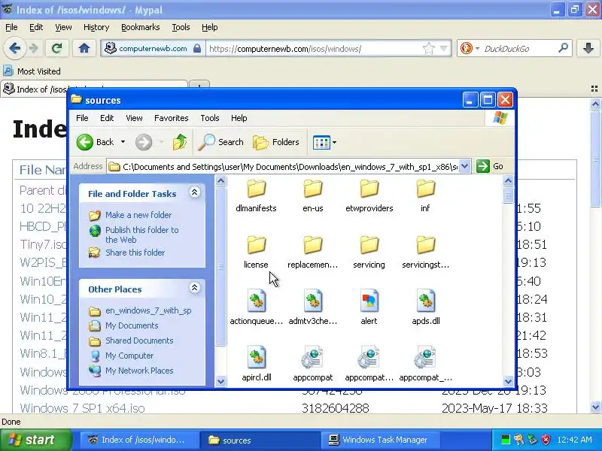Select the servicingst... folder
The image size is (602, 451).
coord(425,252)
